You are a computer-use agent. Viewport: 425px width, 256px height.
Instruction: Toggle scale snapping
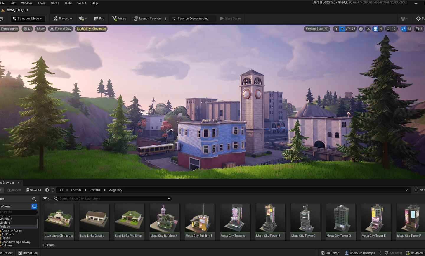click(x=403, y=29)
